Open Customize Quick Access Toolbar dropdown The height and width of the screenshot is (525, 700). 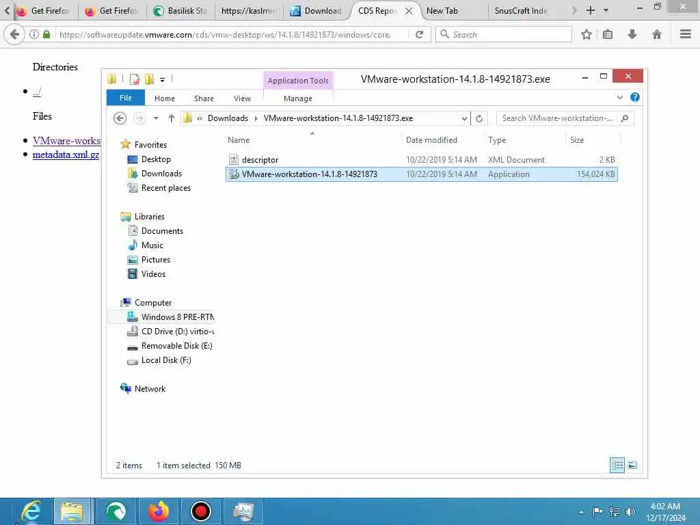[163, 80]
